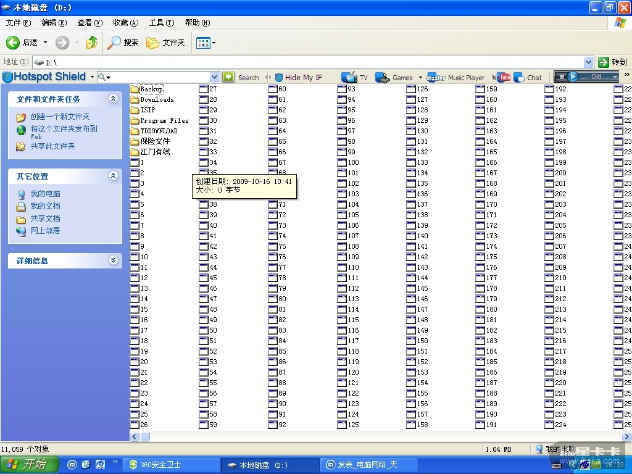Open the Search magnifier tool

point(123,43)
